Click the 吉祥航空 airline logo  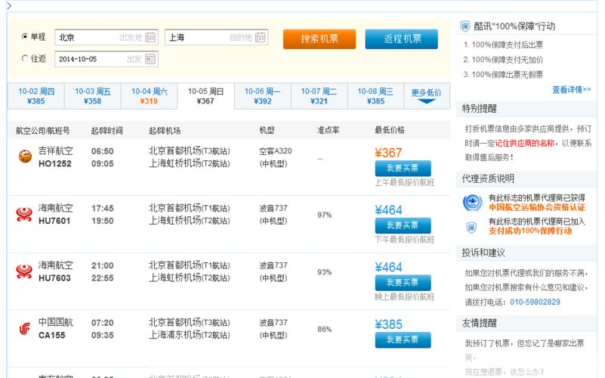(25, 156)
